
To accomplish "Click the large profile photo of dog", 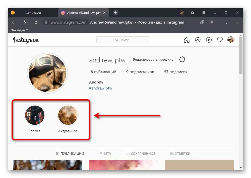I will (x=47, y=73).
